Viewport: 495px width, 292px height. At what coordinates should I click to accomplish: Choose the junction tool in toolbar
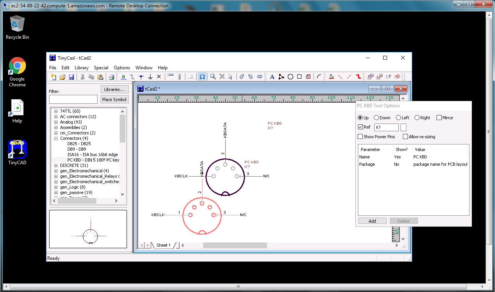[x=141, y=77]
